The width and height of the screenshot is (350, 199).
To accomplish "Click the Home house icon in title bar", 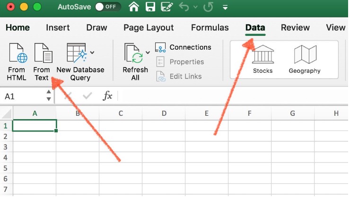I will (134, 7).
